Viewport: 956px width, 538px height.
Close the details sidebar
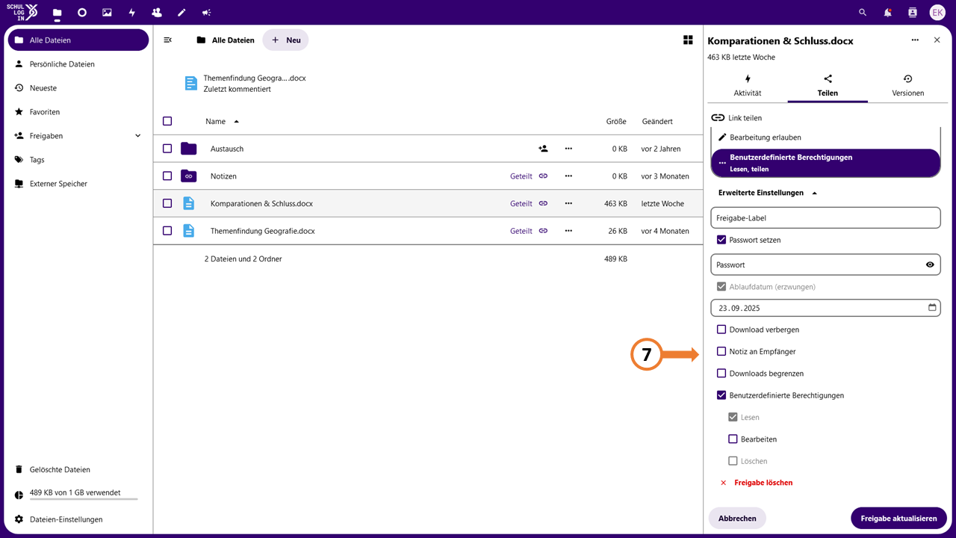pos(937,40)
